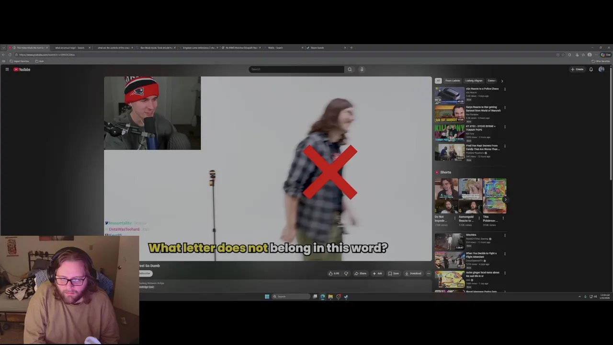Open 'racist ginger incel rants' video

[x=450, y=279]
